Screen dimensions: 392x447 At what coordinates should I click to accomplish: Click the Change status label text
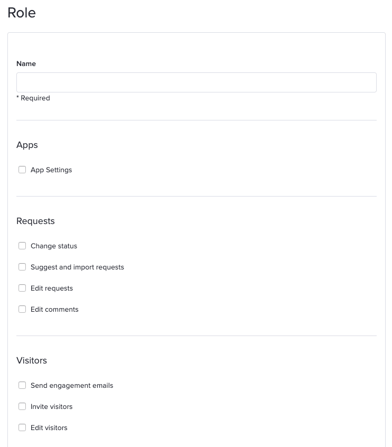pyautogui.click(x=54, y=246)
